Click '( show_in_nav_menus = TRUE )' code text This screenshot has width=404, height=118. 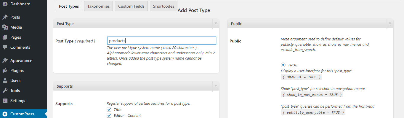(312, 95)
